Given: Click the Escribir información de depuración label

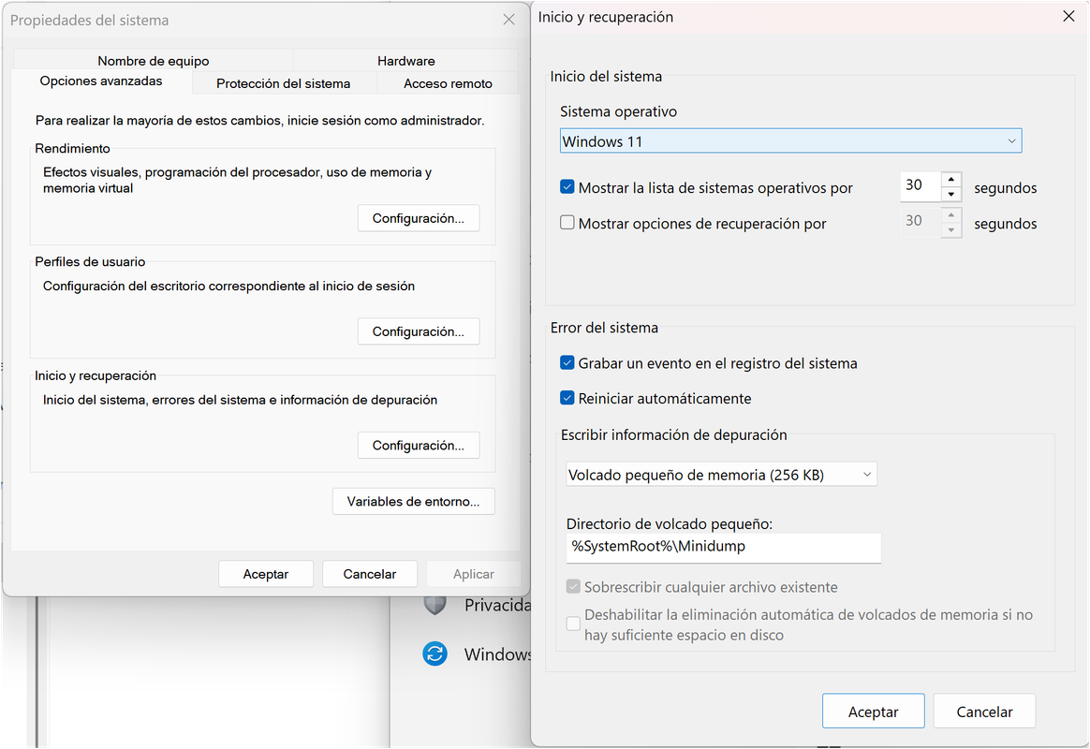Looking at the screenshot, I should pos(673,435).
